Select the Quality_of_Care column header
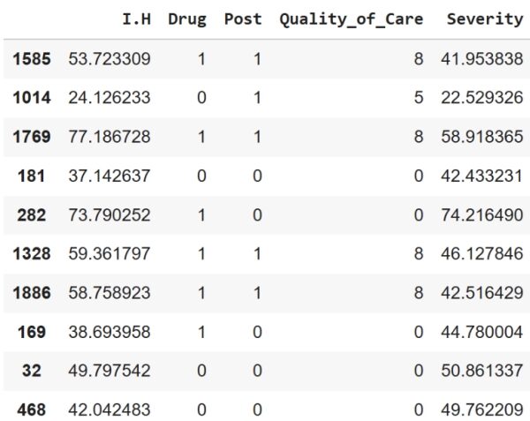530x421 pixels. pos(351,19)
